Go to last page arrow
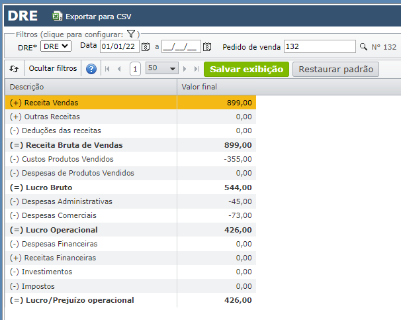 (197, 69)
